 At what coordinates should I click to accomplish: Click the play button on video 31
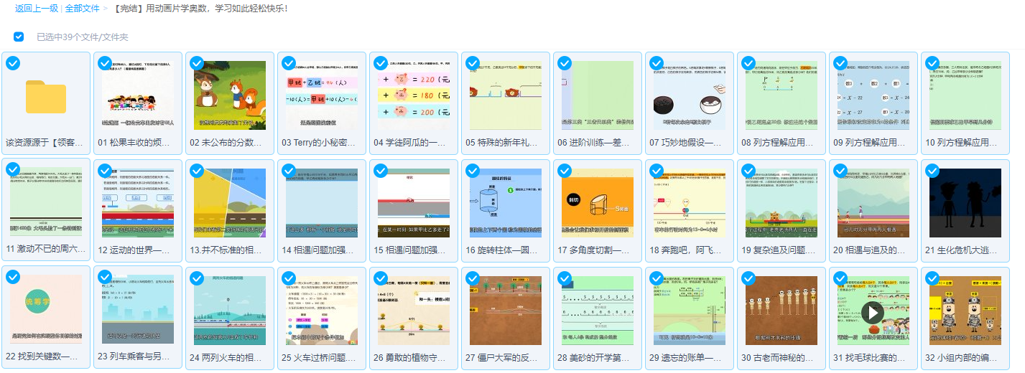point(873,311)
